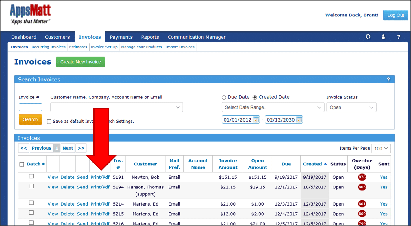Click the Search Invoices help question mark
The width and height of the screenshot is (411, 226).
[x=388, y=79]
